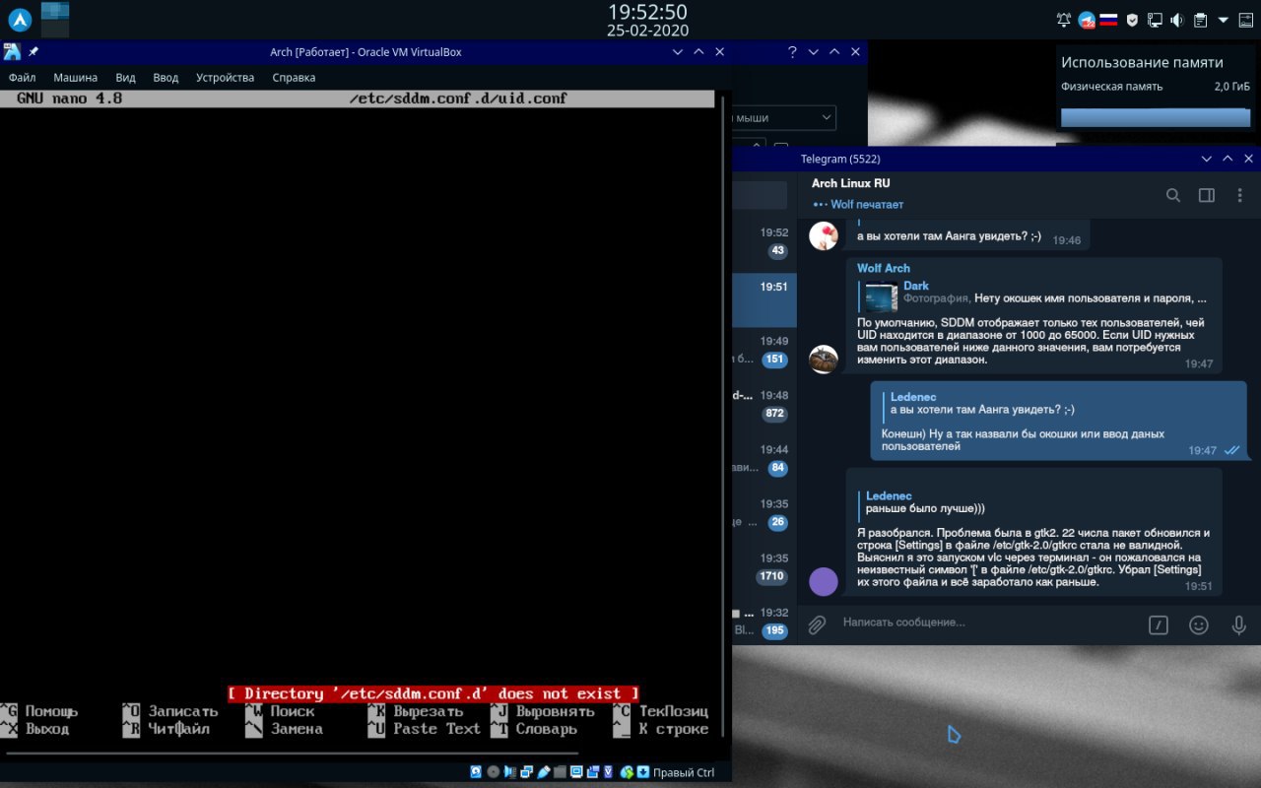Click the Использование памяти widget title

[x=1142, y=62]
